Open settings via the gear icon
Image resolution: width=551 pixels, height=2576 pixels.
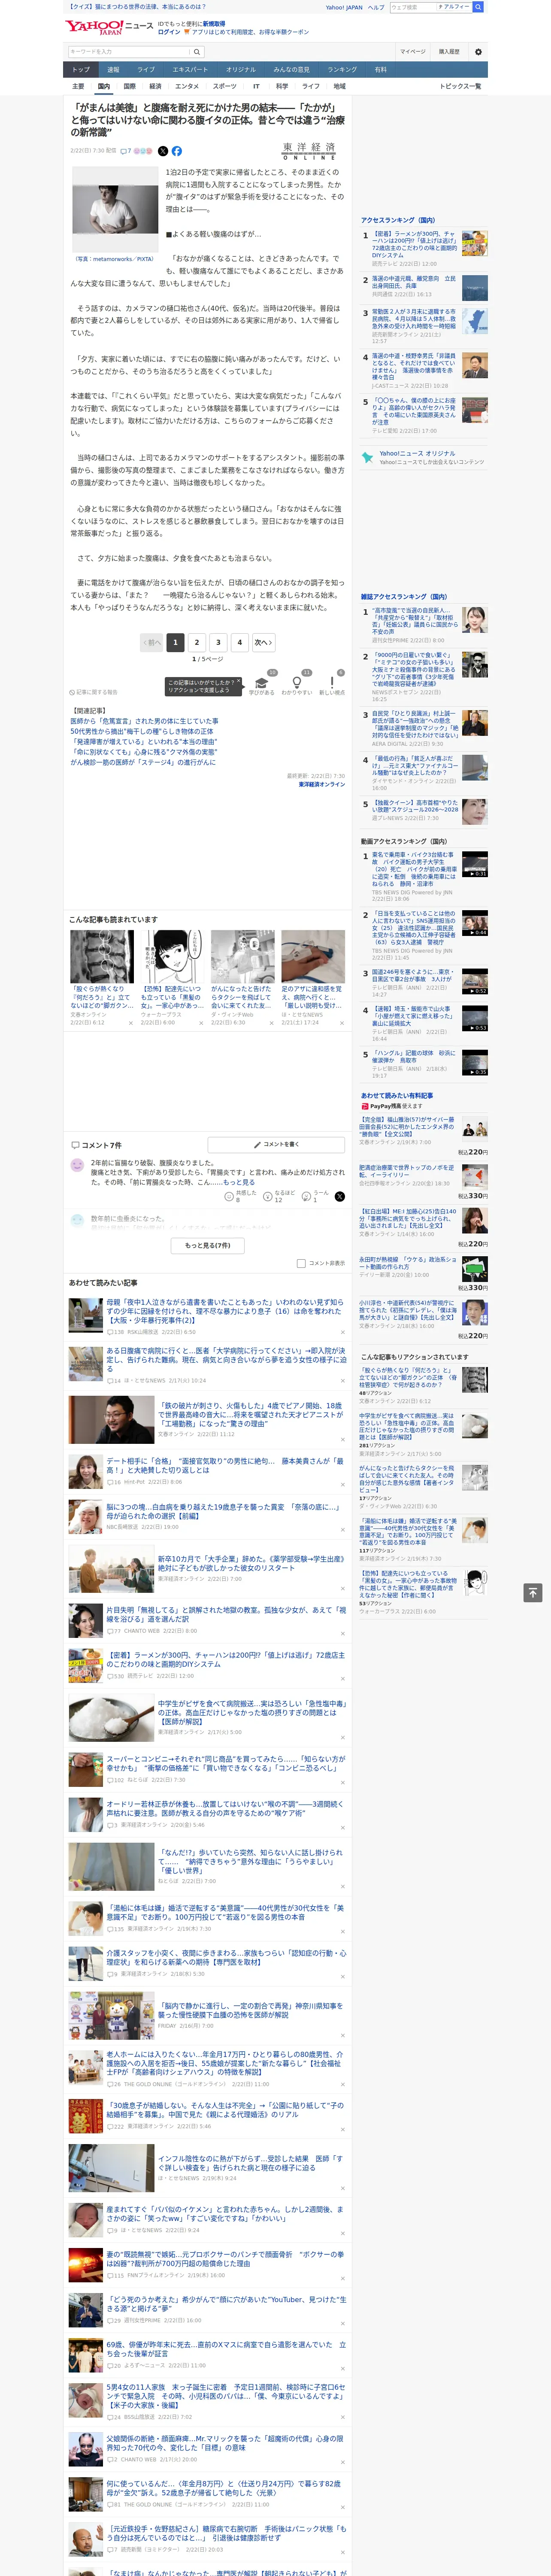[478, 51]
